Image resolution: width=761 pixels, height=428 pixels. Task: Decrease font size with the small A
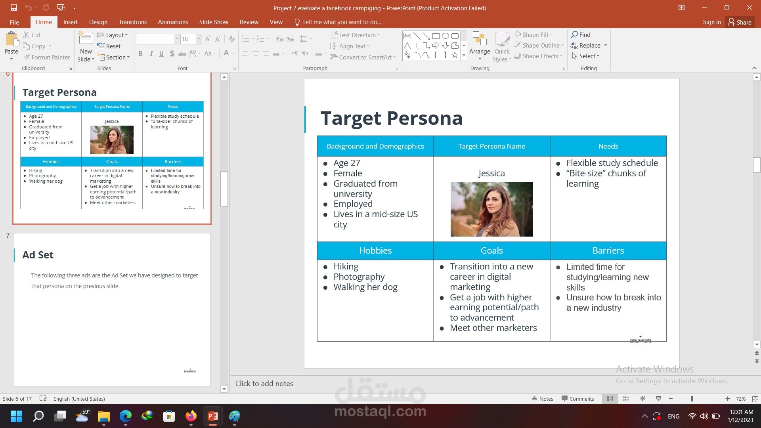218,39
